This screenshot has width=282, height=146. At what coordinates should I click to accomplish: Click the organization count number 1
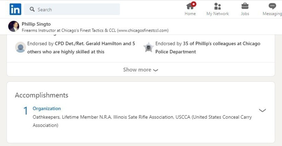pyautogui.click(x=26, y=111)
